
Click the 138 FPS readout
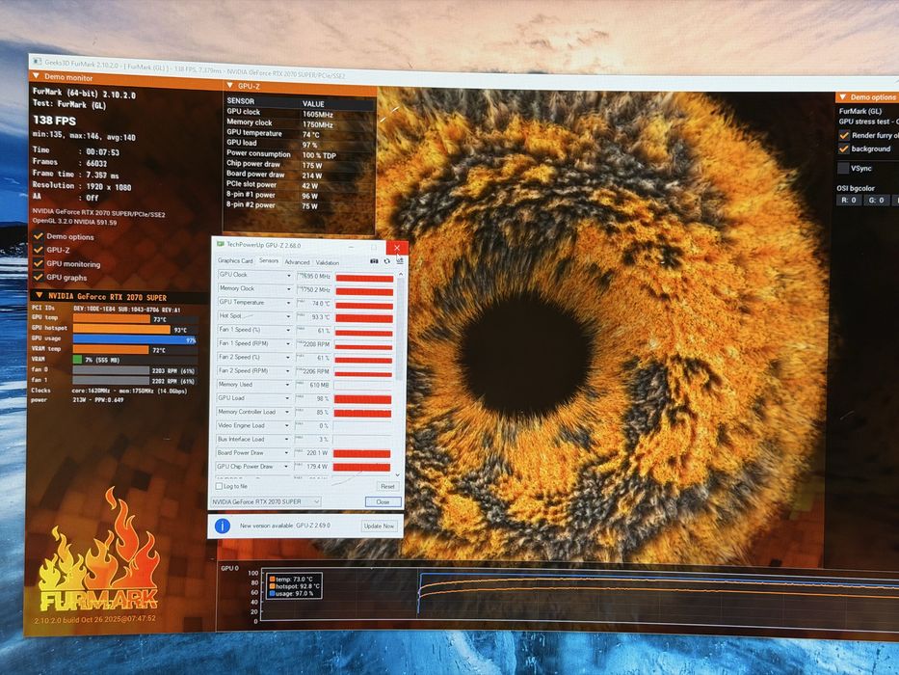55,121
